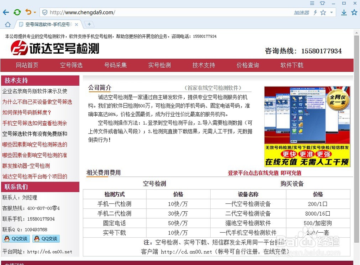Open the browser main menu icon
The height and width of the screenshot is (265, 360).
(x=312, y=3)
